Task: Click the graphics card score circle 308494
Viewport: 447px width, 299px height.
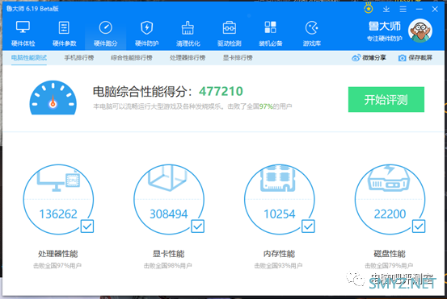Action: point(169,199)
